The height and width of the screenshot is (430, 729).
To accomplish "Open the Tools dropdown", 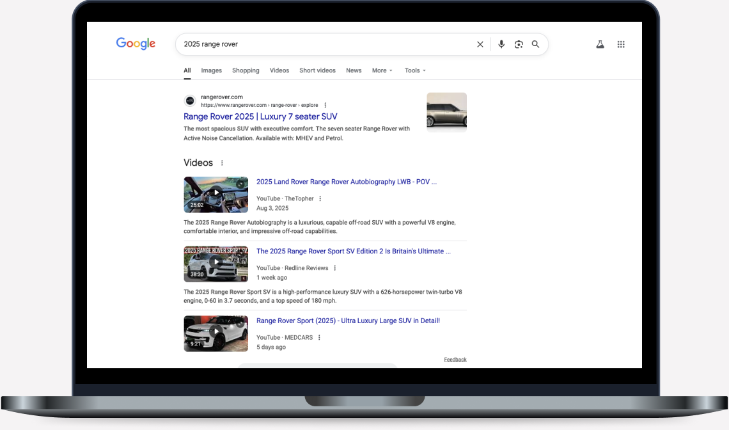I will coord(414,70).
